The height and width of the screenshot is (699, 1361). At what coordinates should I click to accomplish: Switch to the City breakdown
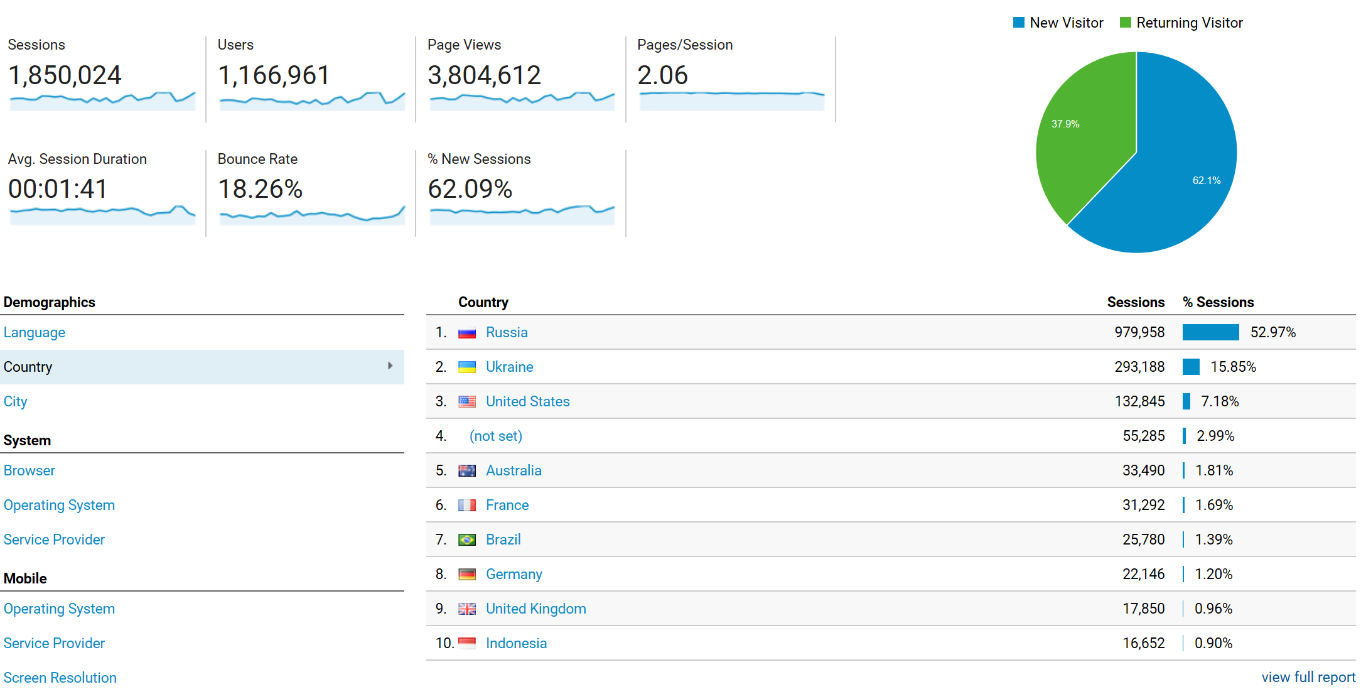15,401
